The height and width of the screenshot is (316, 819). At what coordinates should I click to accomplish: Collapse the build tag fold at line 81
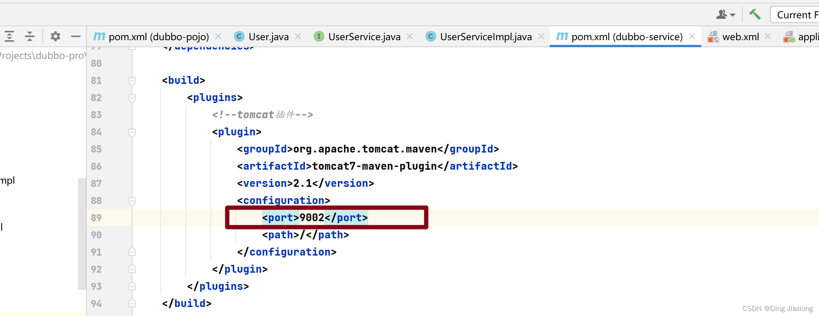(132, 81)
